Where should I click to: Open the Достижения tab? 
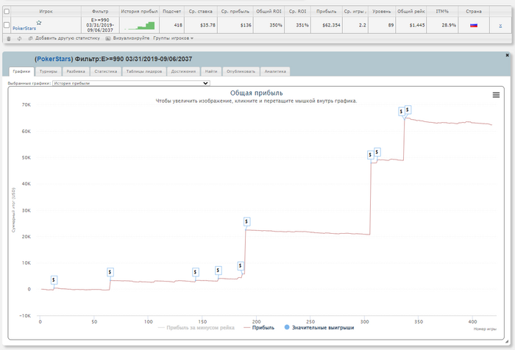click(x=183, y=71)
